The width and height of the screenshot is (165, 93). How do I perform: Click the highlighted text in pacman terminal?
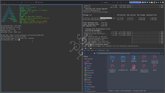tap(106, 18)
